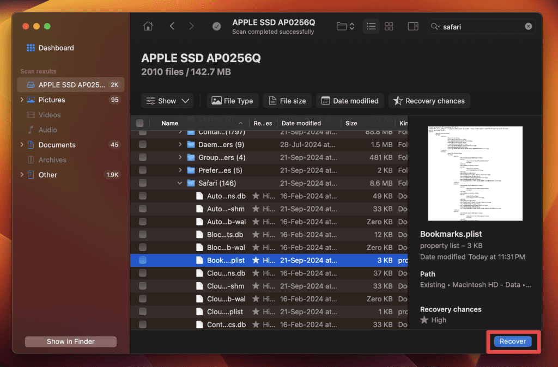Expand the Other sidebar group

(x=22, y=174)
